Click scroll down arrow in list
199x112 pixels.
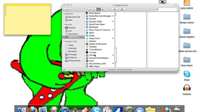pyautogui.click(x=115, y=64)
